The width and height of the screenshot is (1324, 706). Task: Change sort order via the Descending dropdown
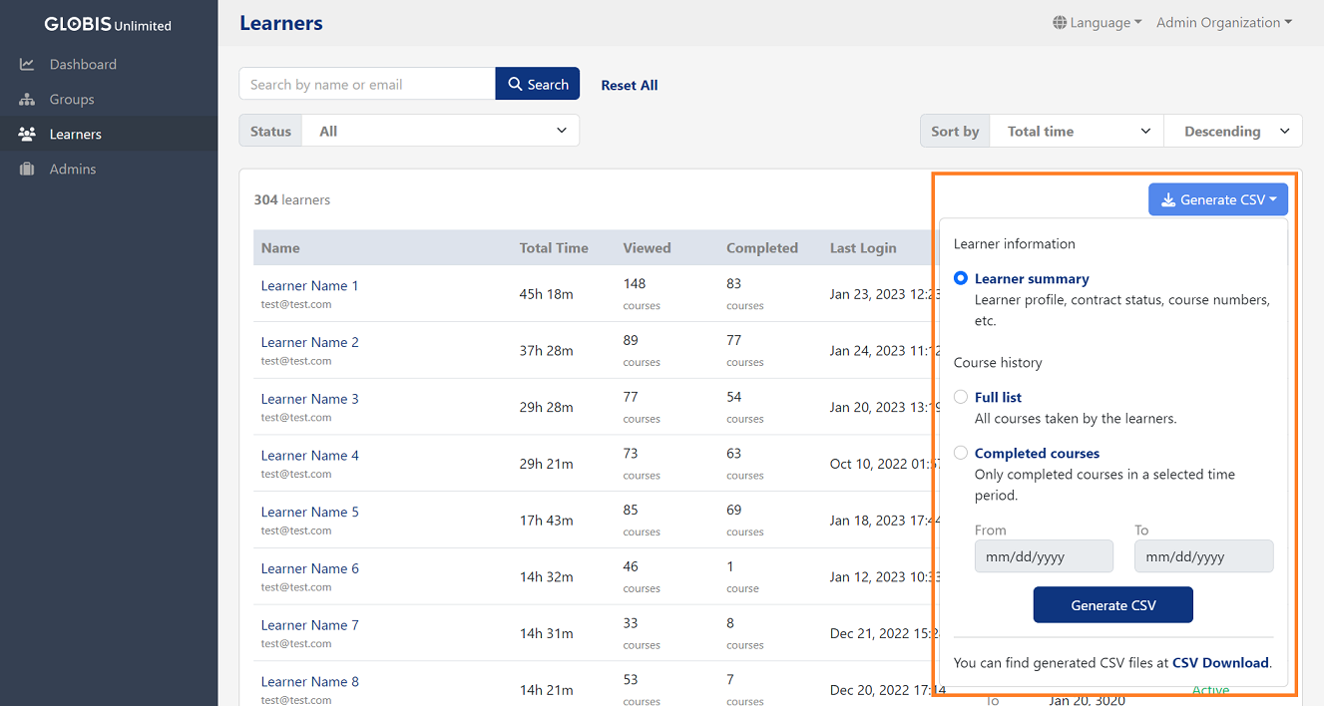click(x=1233, y=131)
